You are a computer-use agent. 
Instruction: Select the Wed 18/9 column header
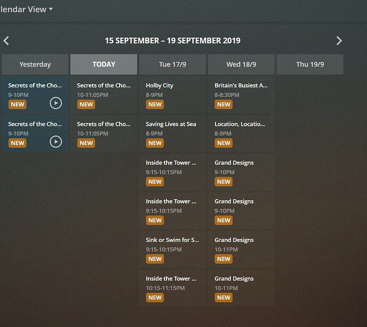pyautogui.click(x=241, y=64)
